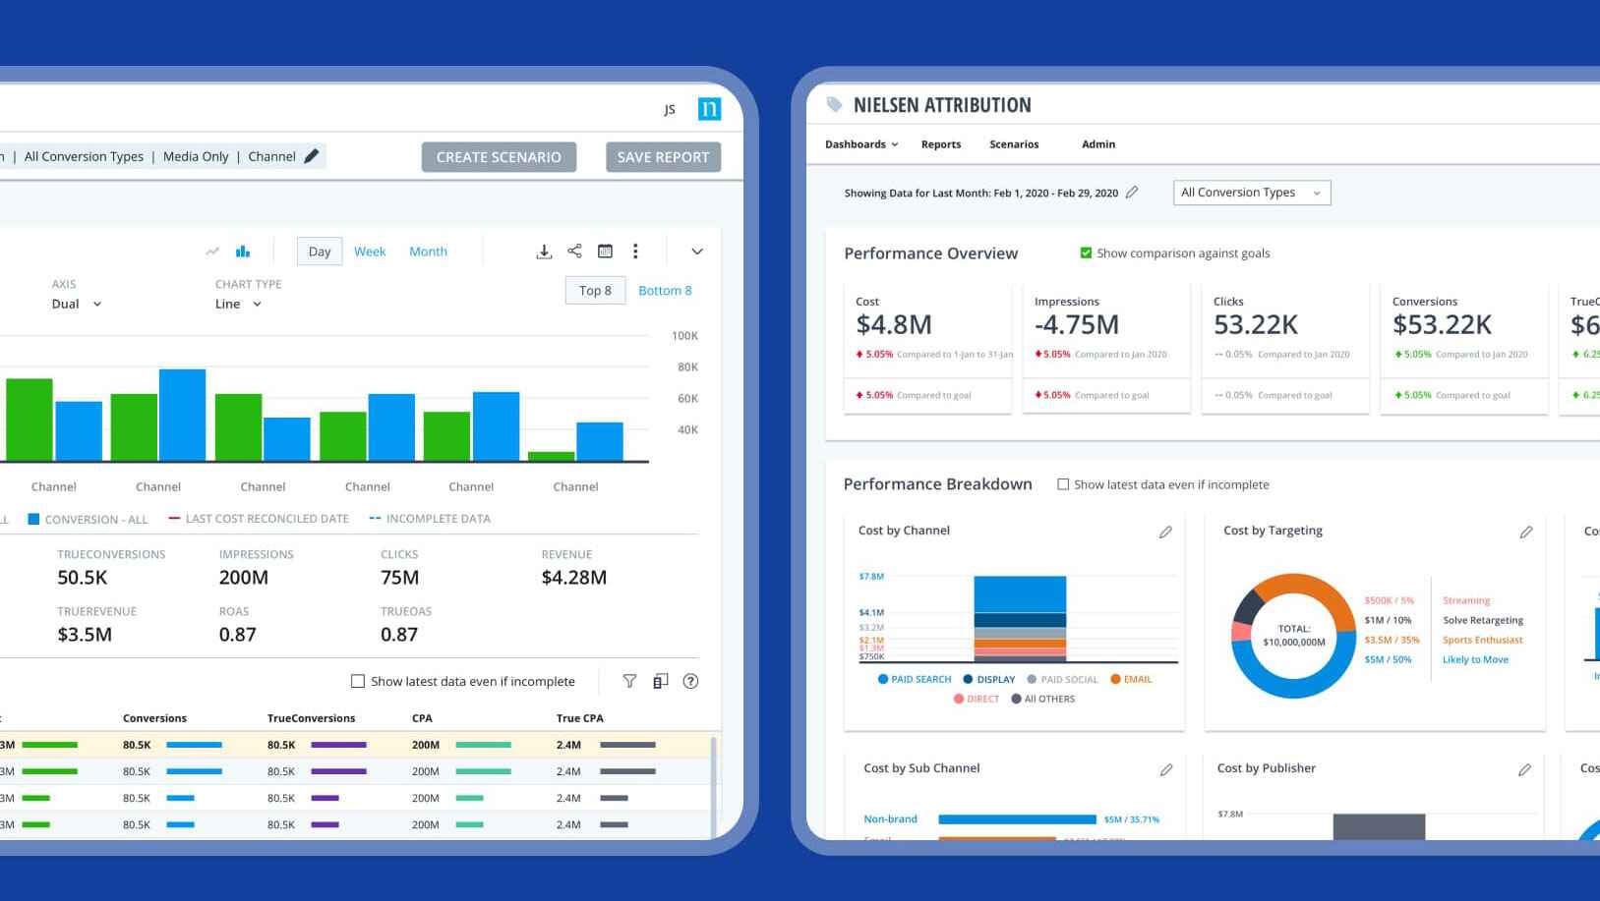Click the Last Cost Reconciled Date legend marker

(174, 519)
